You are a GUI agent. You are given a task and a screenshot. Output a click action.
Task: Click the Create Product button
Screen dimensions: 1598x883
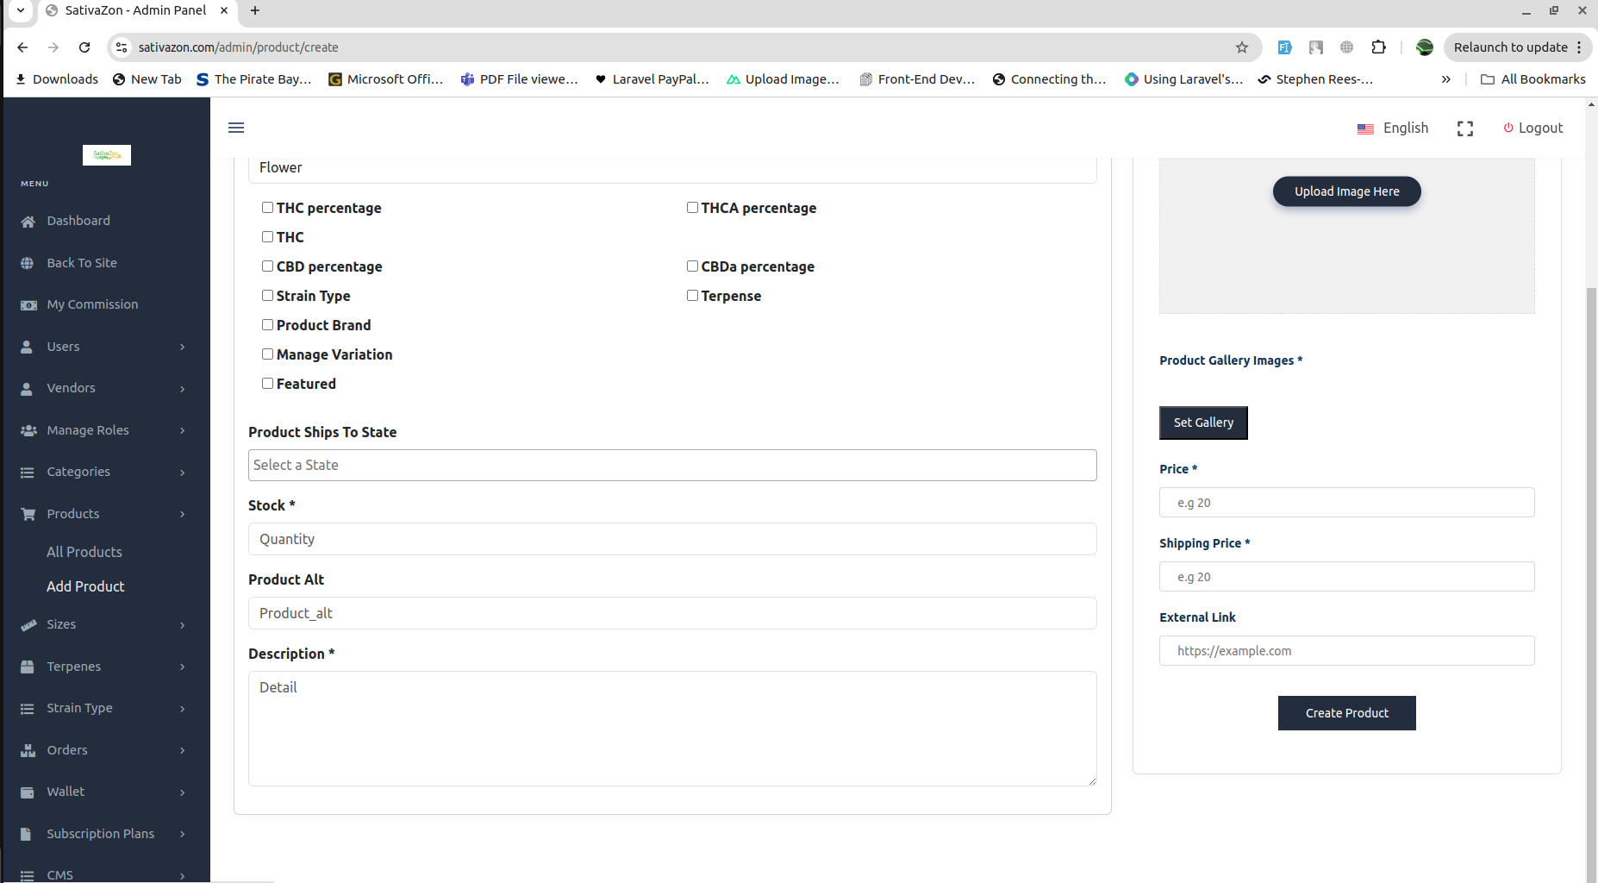coord(1347,713)
